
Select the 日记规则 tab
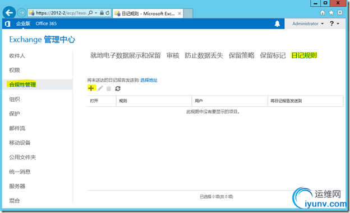click(x=304, y=55)
